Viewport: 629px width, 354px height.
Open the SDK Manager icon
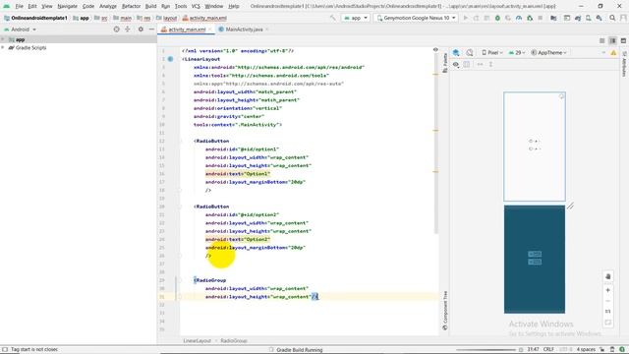click(x=599, y=18)
